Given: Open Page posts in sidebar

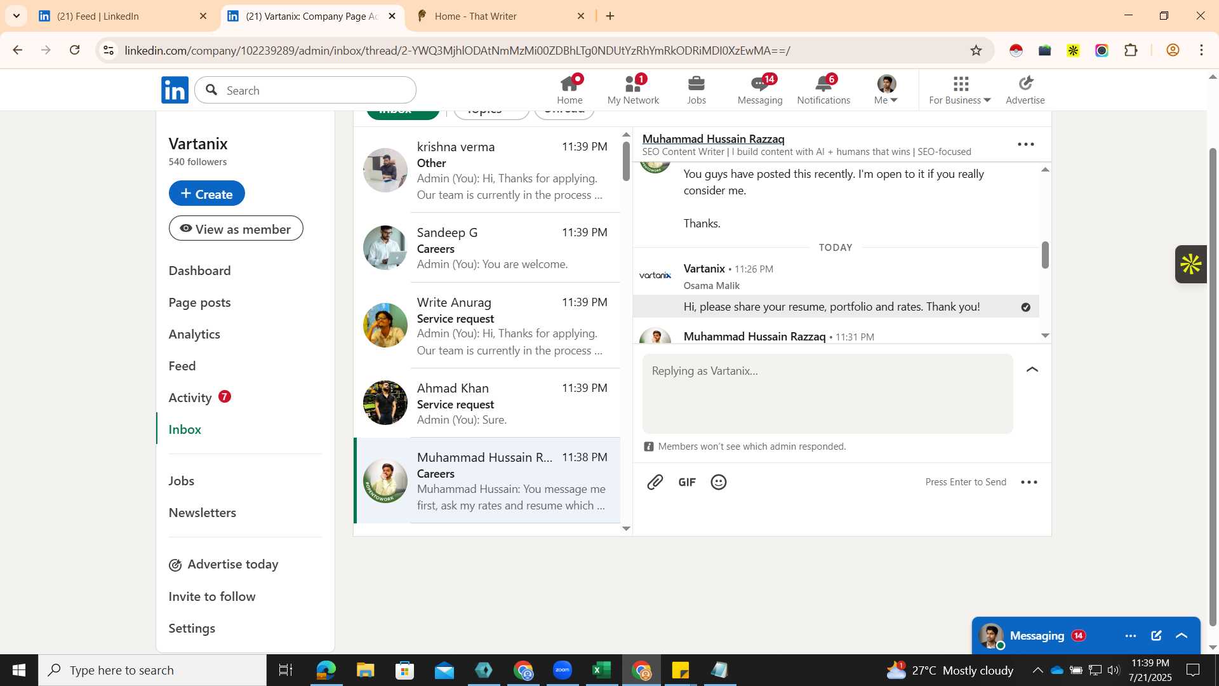Looking at the screenshot, I should [x=199, y=302].
